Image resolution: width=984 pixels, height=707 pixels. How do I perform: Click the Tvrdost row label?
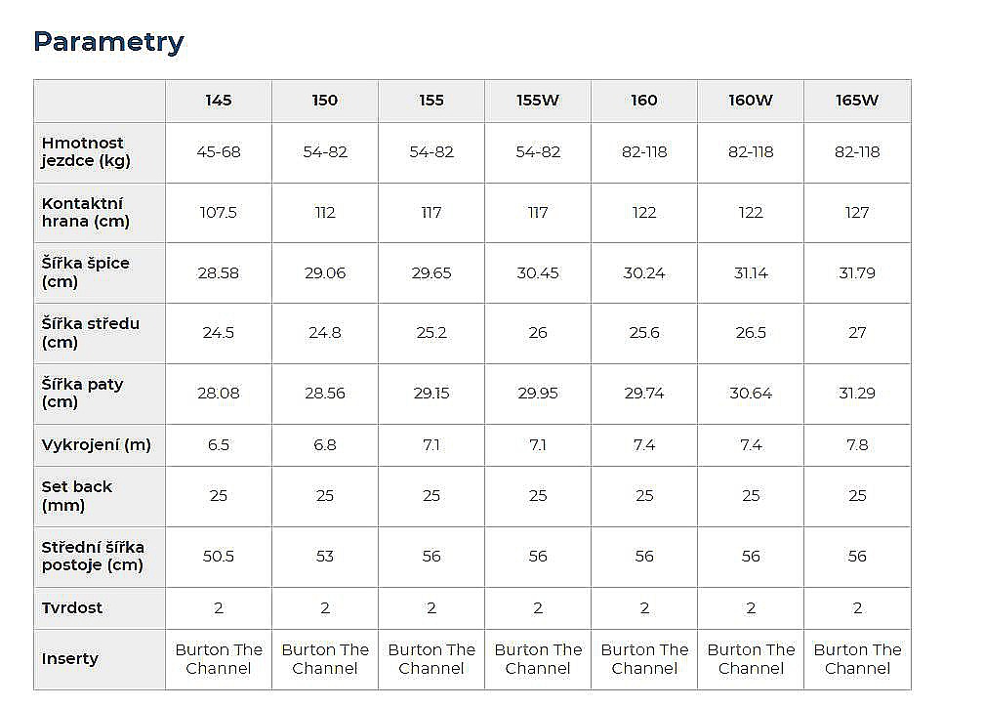coord(72,608)
